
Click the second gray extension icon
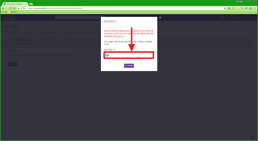pyautogui.click(x=242, y=8)
